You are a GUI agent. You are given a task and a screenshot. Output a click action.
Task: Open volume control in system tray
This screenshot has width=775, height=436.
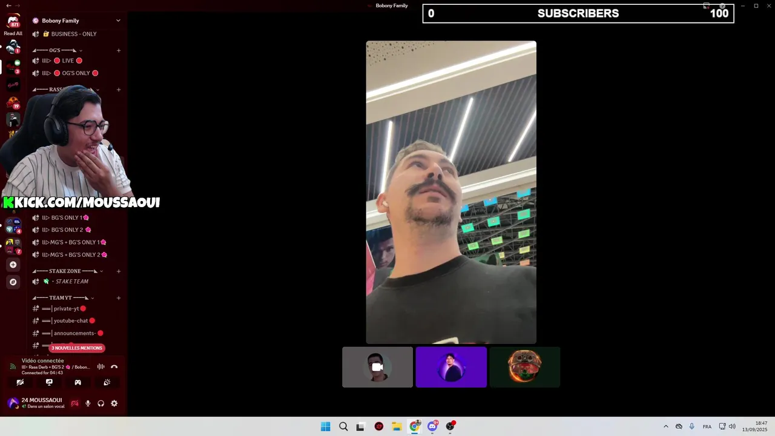[x=732, y=426]
